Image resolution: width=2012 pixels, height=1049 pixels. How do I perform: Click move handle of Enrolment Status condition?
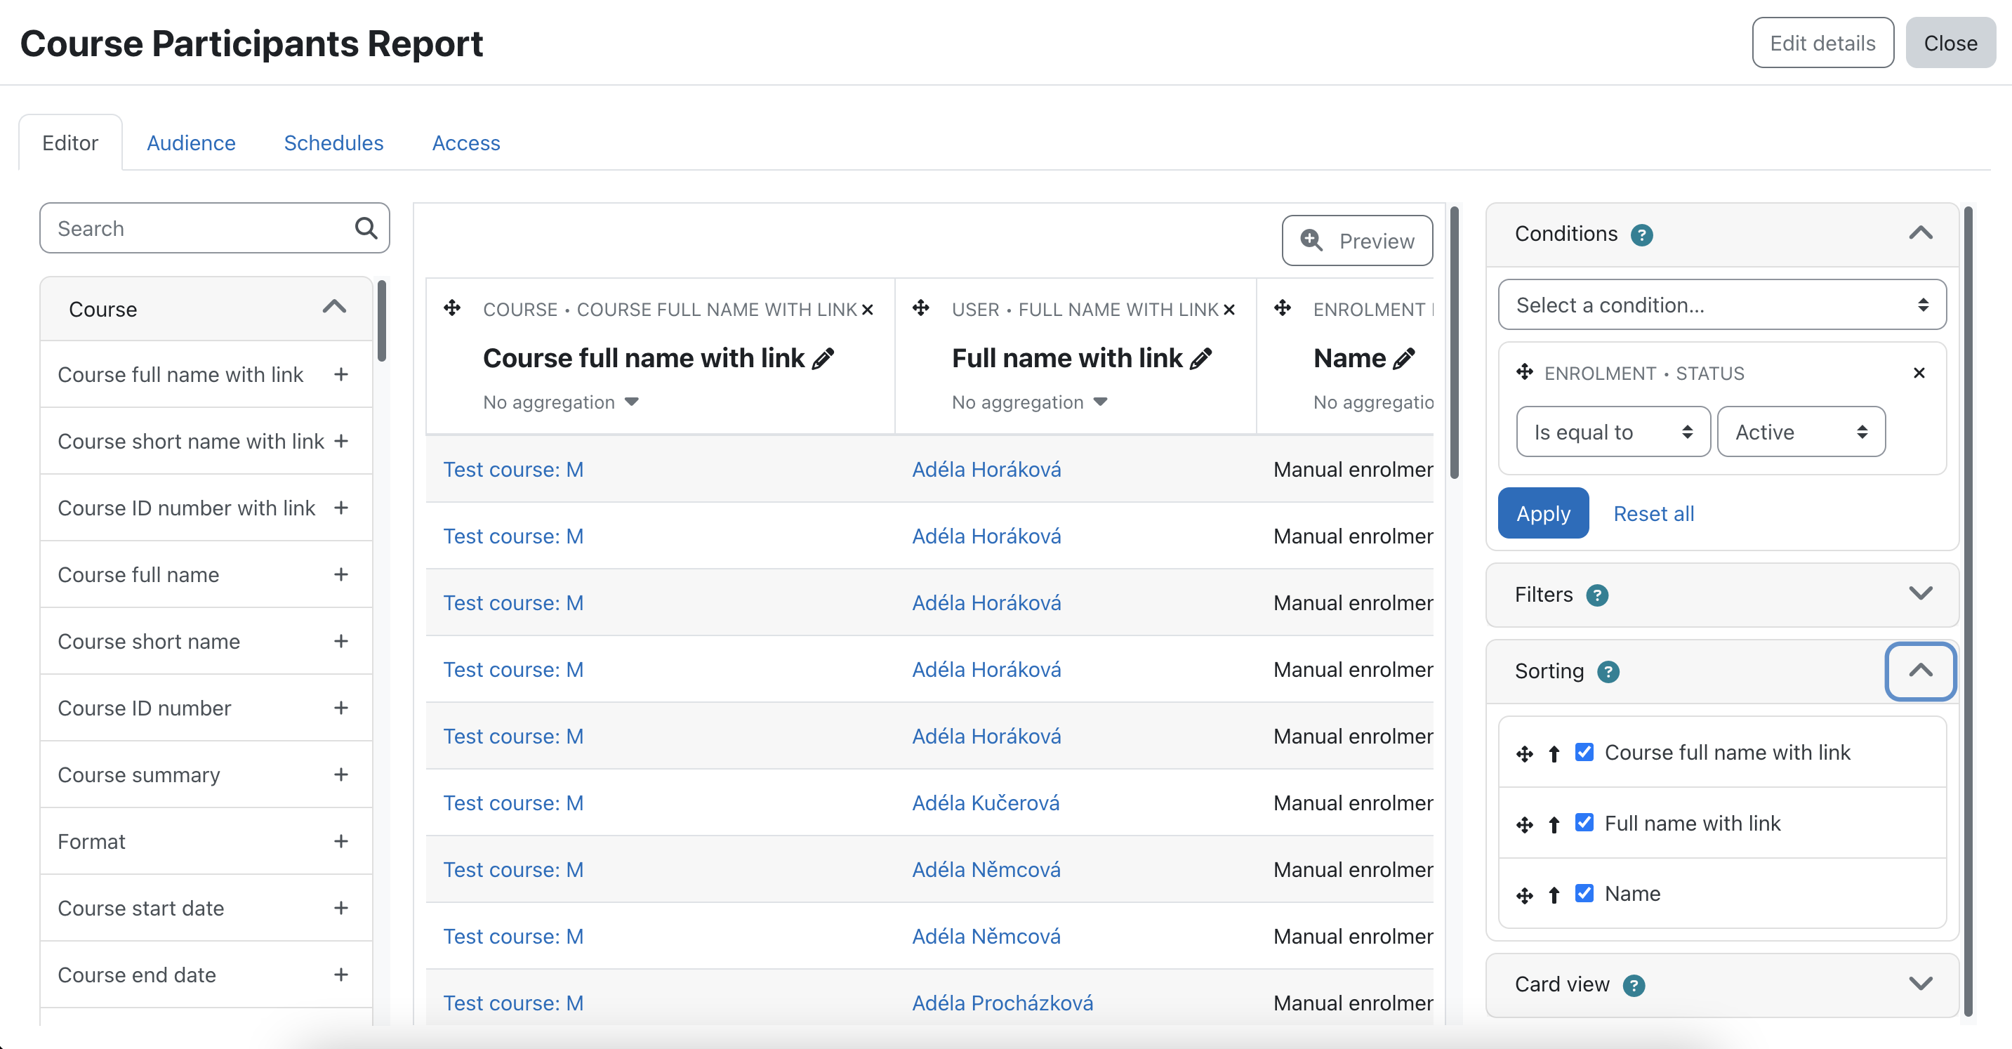coord(1525,372)
